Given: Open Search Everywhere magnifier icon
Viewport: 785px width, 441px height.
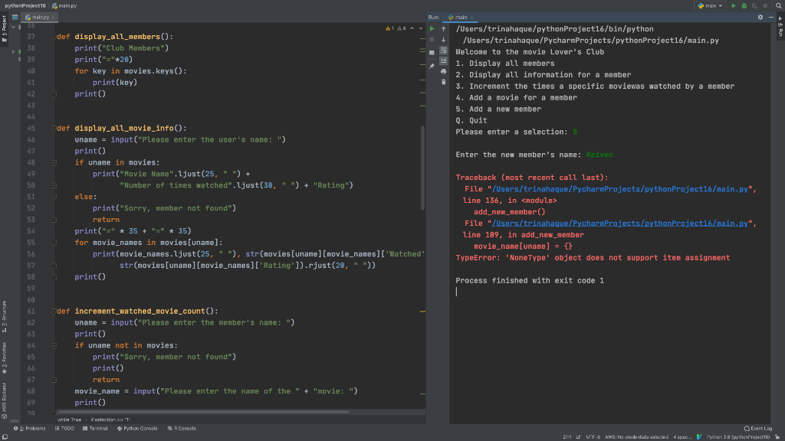Looking at the screenshot, I should [779, 5].
